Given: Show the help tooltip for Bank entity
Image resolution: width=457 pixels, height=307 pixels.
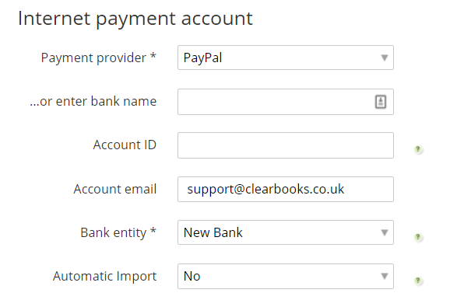Looking at the screenshot, I should (x=418, y=237).
